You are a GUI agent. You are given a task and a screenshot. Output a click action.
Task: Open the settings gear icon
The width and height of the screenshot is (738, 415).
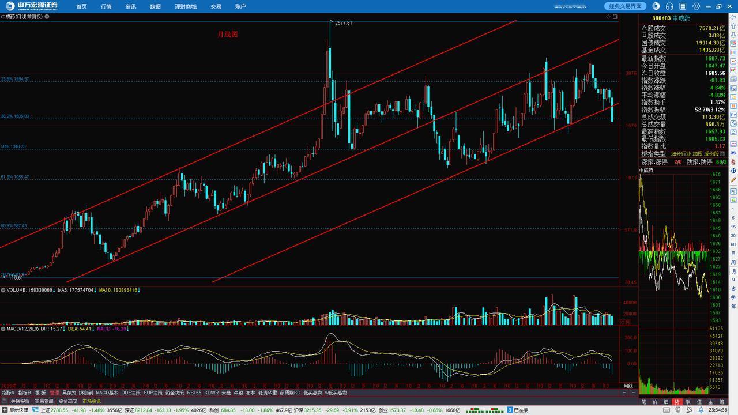pos(696,6)
